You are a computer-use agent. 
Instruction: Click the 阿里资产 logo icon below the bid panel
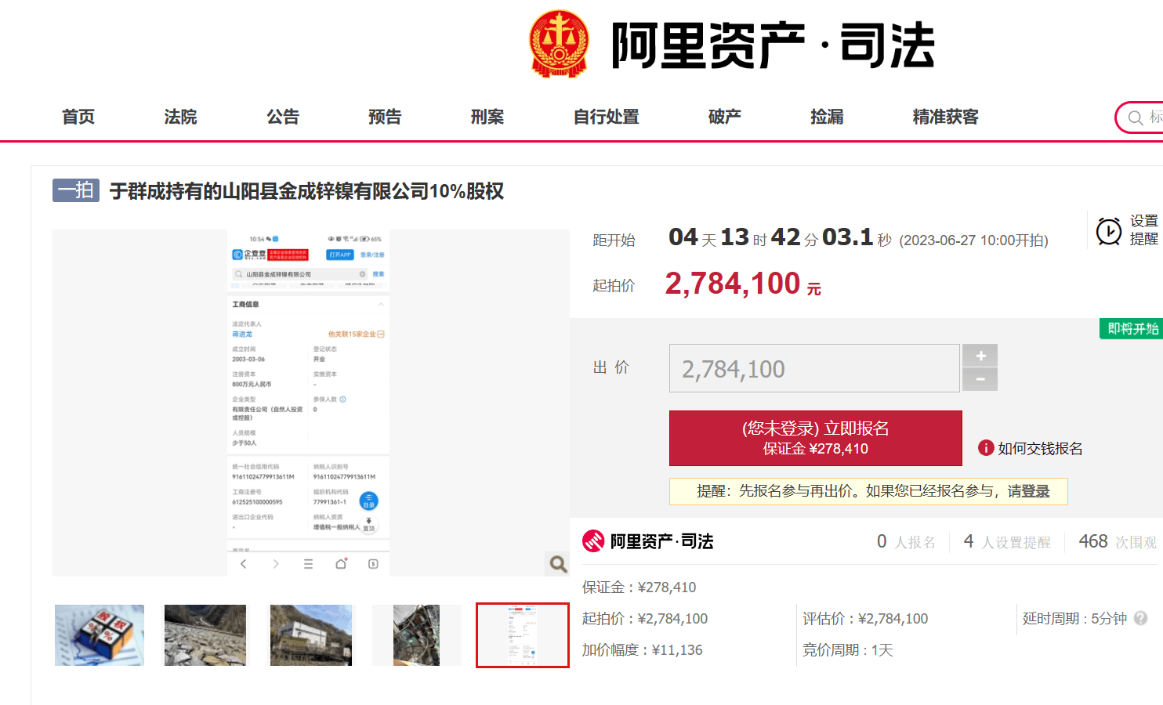tap(593, 541)
